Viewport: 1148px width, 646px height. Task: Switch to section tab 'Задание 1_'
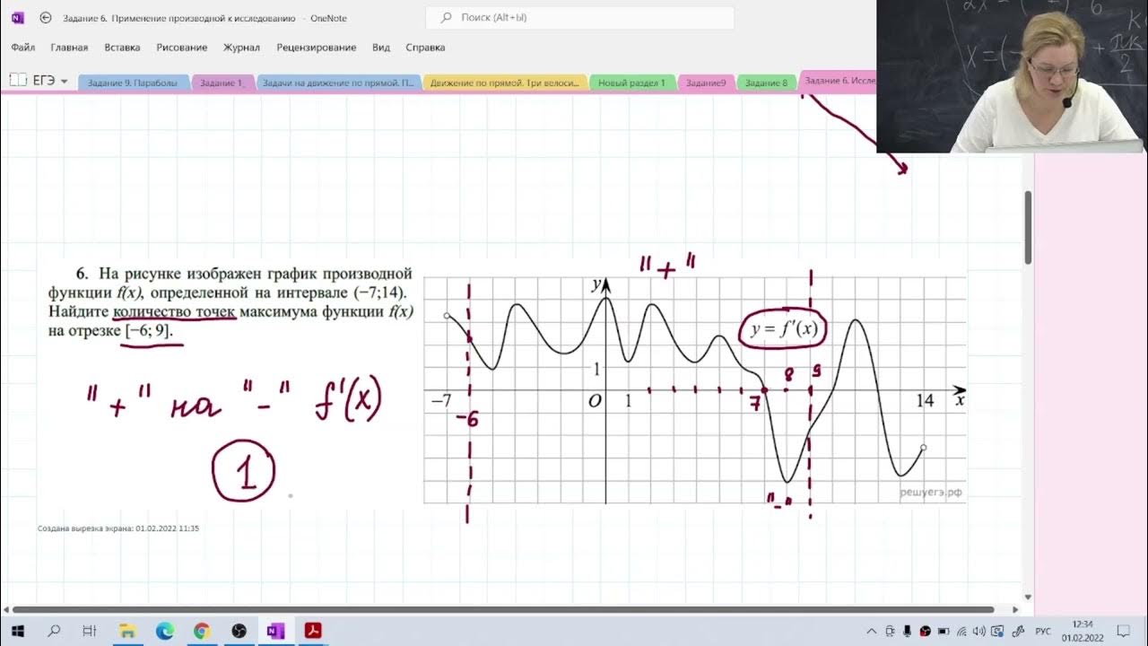222,83
